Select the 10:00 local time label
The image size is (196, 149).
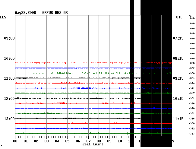coord(9,59)
